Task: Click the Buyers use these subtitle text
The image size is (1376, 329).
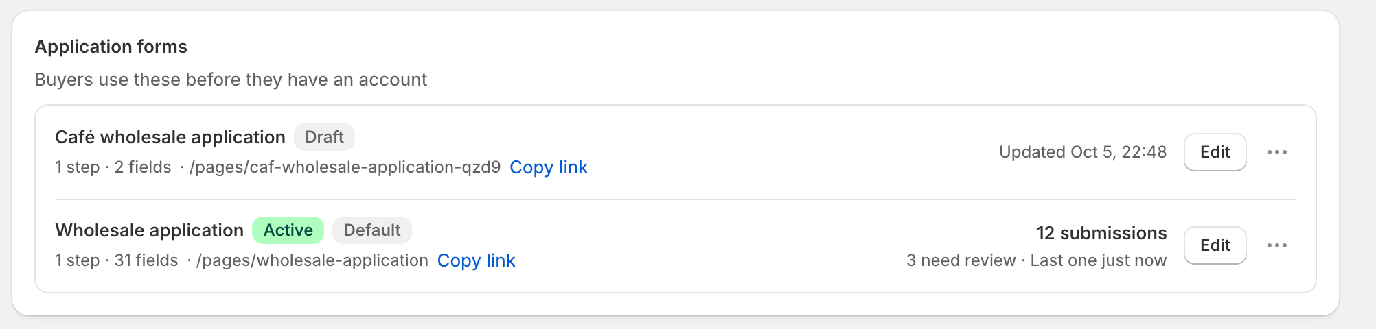Action: click(231, 80)
